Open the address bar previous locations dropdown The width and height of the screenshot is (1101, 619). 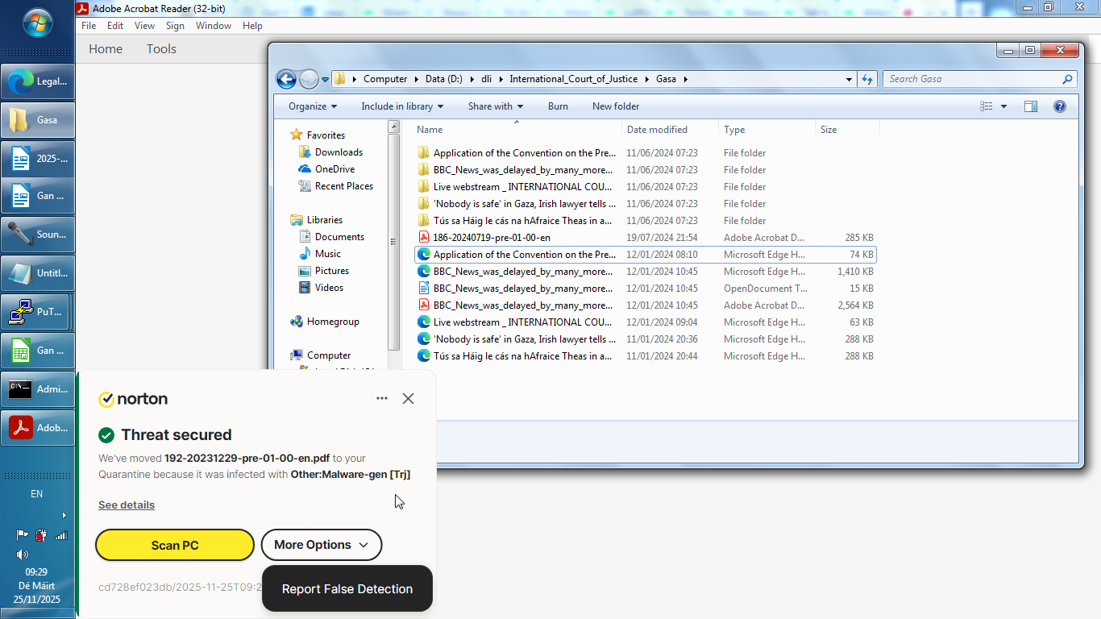849,79
